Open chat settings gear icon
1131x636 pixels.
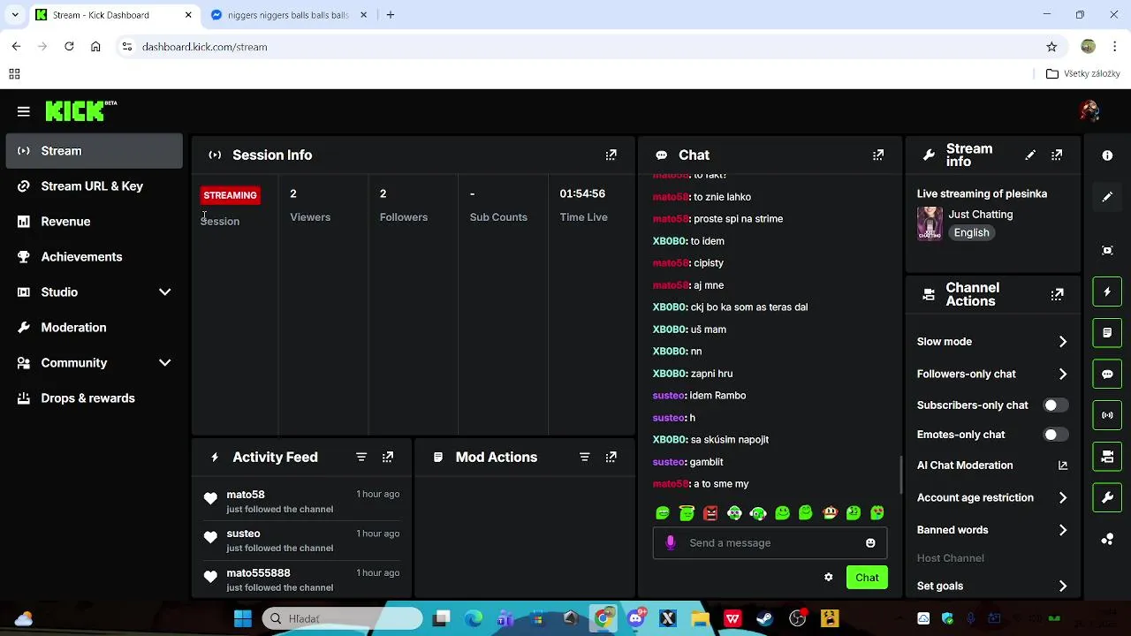pos(828,577)
